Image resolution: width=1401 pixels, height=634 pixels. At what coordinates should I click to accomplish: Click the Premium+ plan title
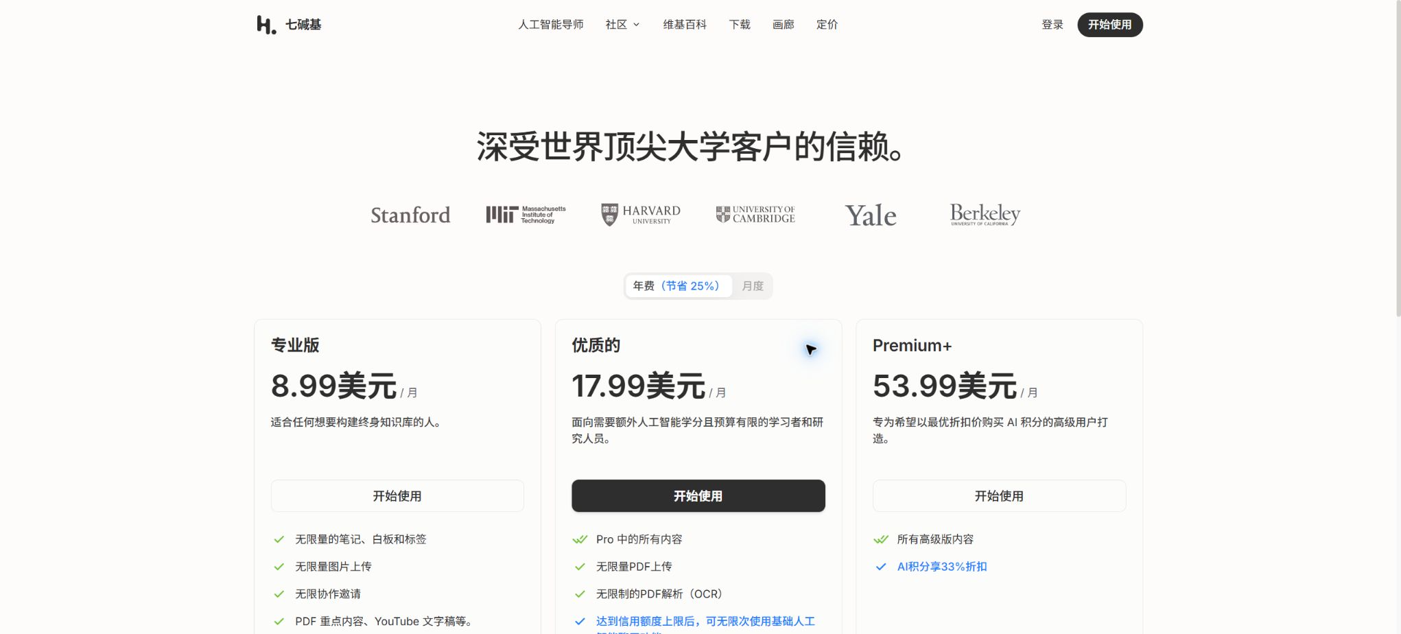(912, 346)
